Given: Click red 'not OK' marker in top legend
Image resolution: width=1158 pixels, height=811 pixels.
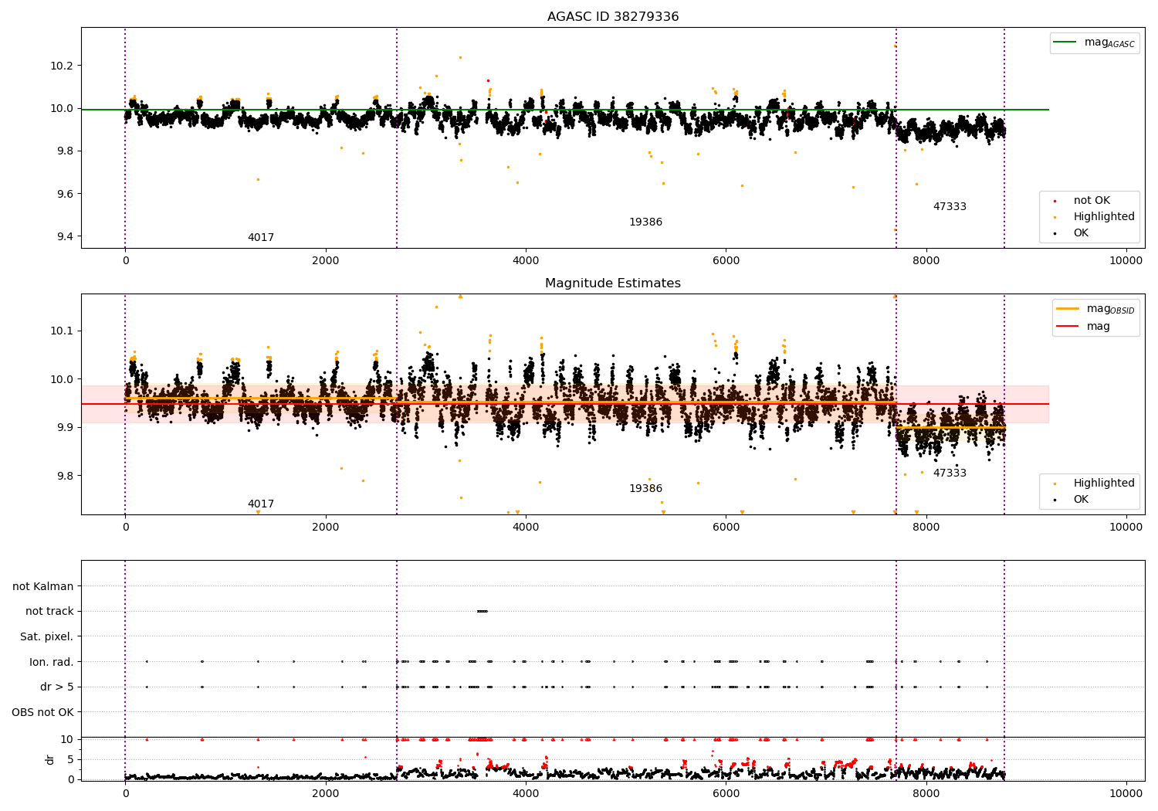Looking at the screenshot, I should (x=1055, y=201).
